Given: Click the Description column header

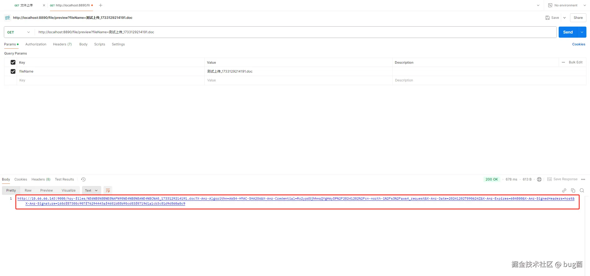Looking at the screenshot, I should coord(404,63).
